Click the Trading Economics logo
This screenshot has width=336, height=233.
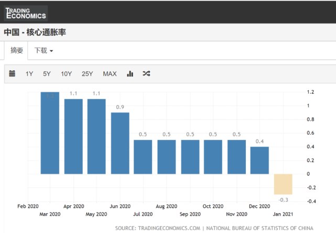(25, 13)
